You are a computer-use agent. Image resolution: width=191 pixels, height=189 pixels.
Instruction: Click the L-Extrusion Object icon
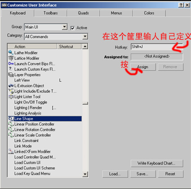pyautogui.click(x=11, y=85)
